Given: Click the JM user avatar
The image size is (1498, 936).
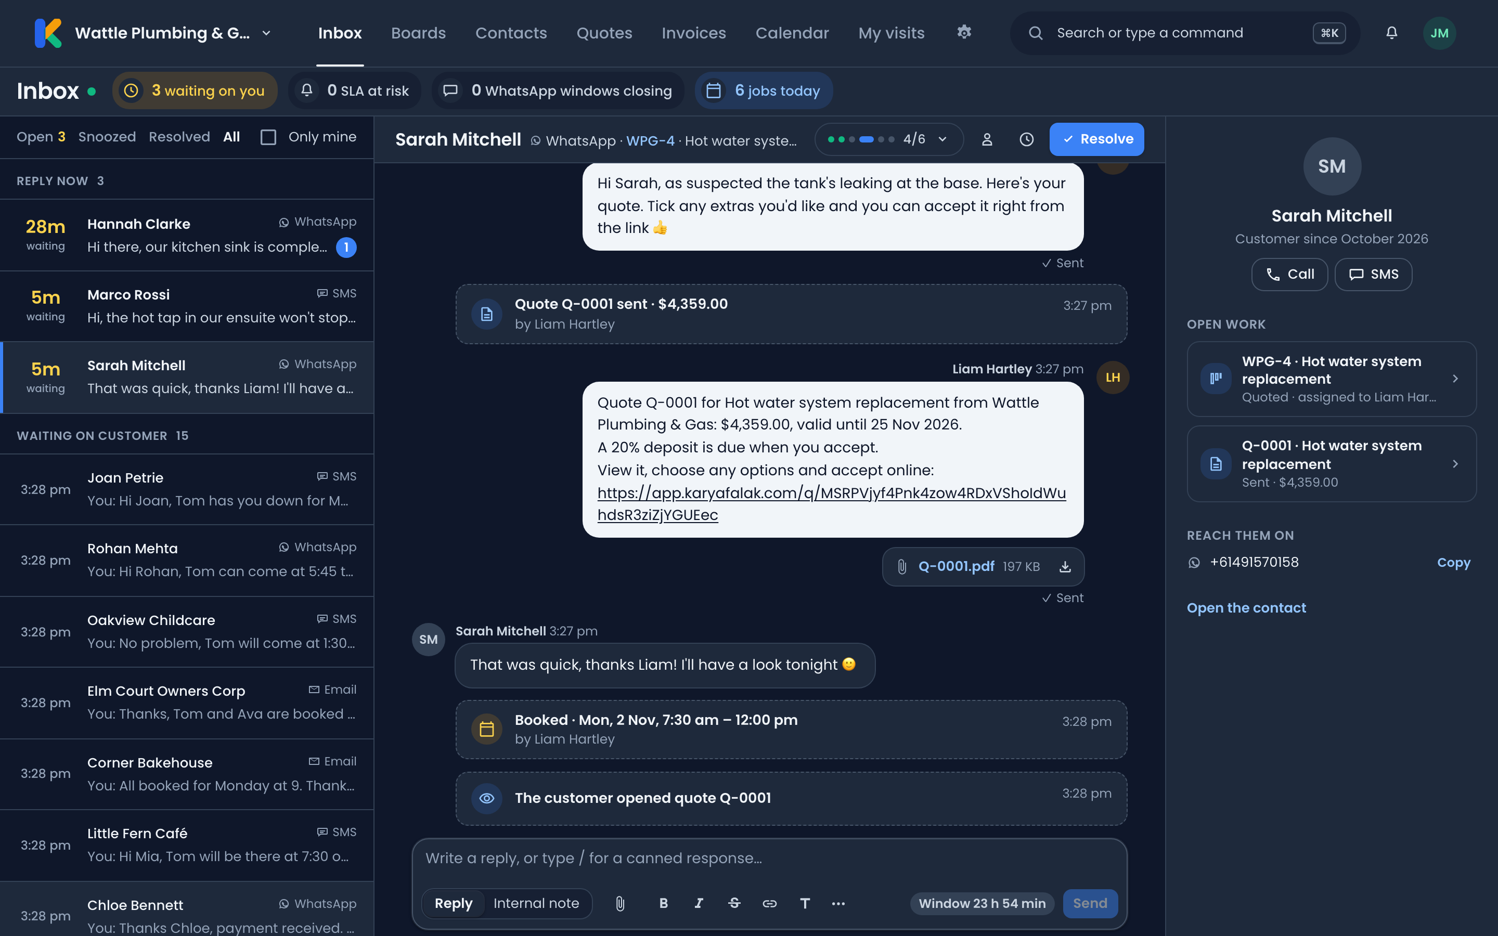Looking at the screenshot, I should [1439, 33].
